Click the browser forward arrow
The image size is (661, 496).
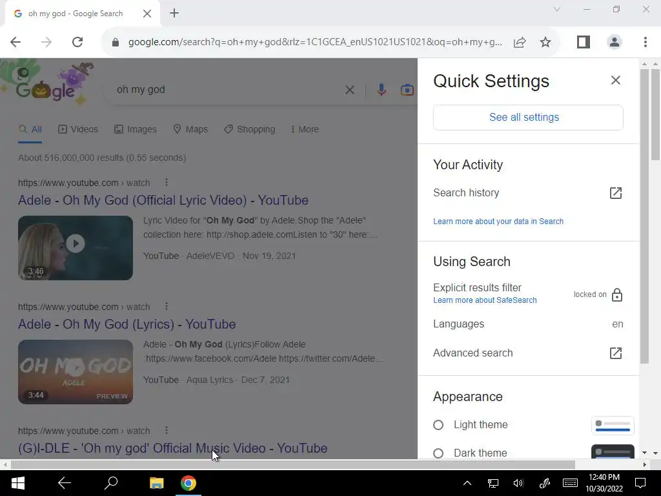[x=46, y=42]
